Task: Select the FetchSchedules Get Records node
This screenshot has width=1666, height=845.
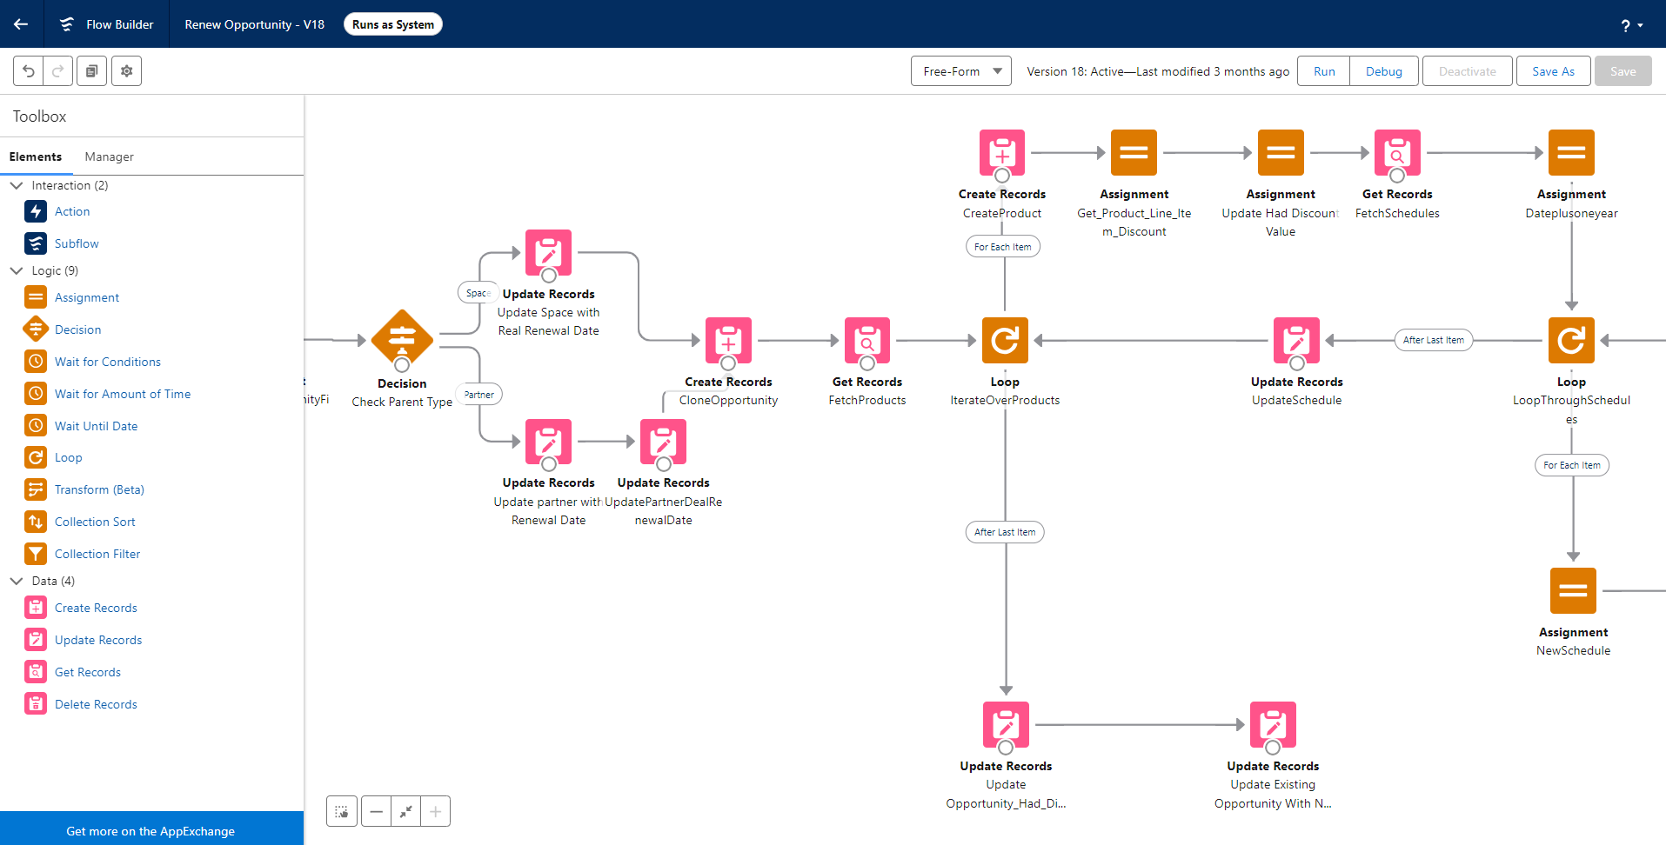Action: coord(1396,152)
